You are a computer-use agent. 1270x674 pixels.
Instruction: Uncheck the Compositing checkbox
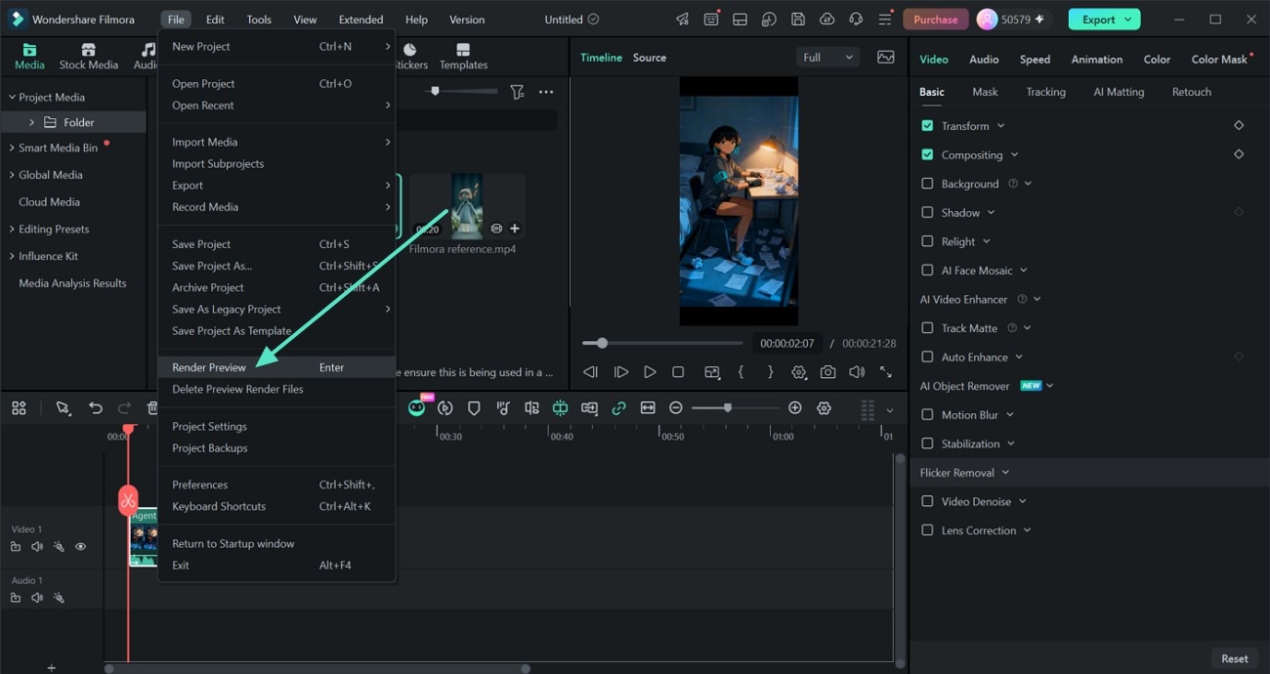pyautogui.click(x=927, y=154)
